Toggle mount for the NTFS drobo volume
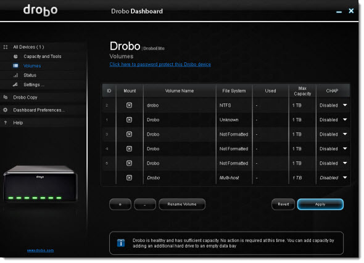 (x=130, y=105)
